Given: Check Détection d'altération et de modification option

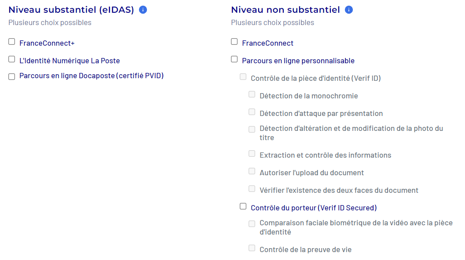Looking at the screenshot, I should (x=252, y=129).
